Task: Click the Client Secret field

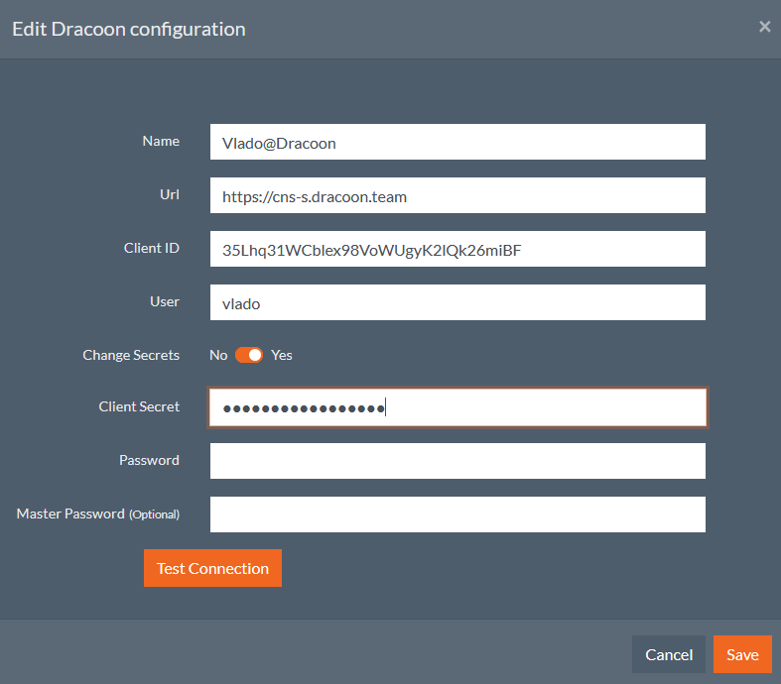Action: tap(457, 407)
